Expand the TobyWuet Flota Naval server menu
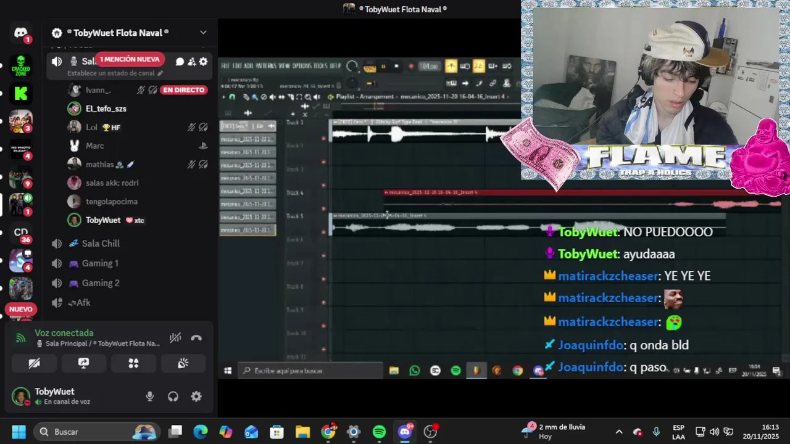Screen dimensions: 790x444 203,33
